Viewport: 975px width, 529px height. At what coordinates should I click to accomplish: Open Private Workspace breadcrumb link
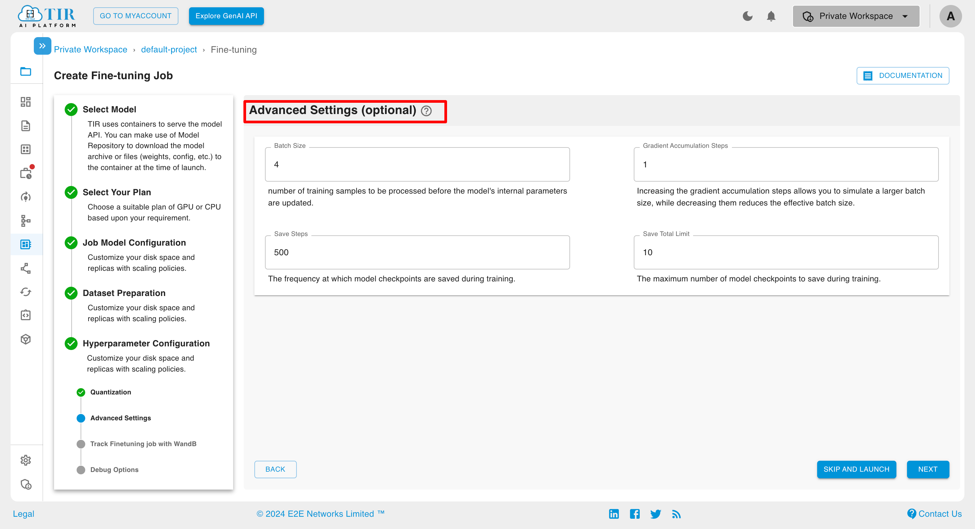[x=91, y=50]
